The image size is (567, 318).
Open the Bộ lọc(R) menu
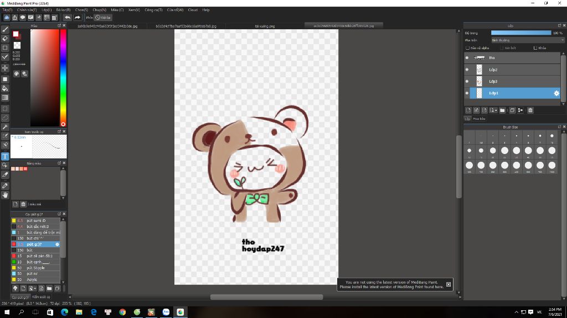[x=63, y=10]
